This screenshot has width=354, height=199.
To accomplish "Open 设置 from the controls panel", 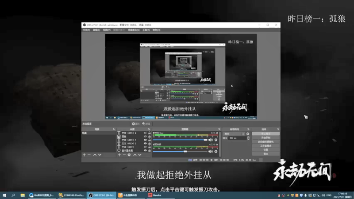I will coord(266,150).
